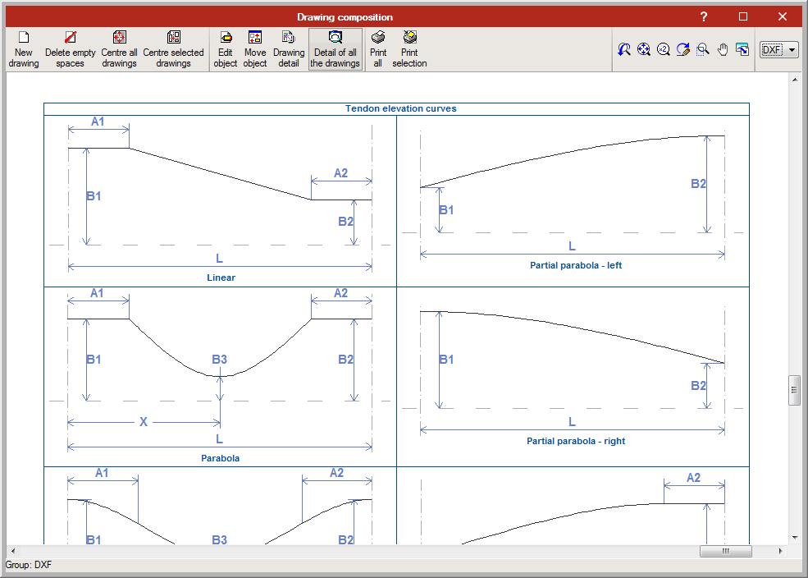Viewport: 808px width, 578px height.
Task: Click the help question mark button
Action: 703,16
